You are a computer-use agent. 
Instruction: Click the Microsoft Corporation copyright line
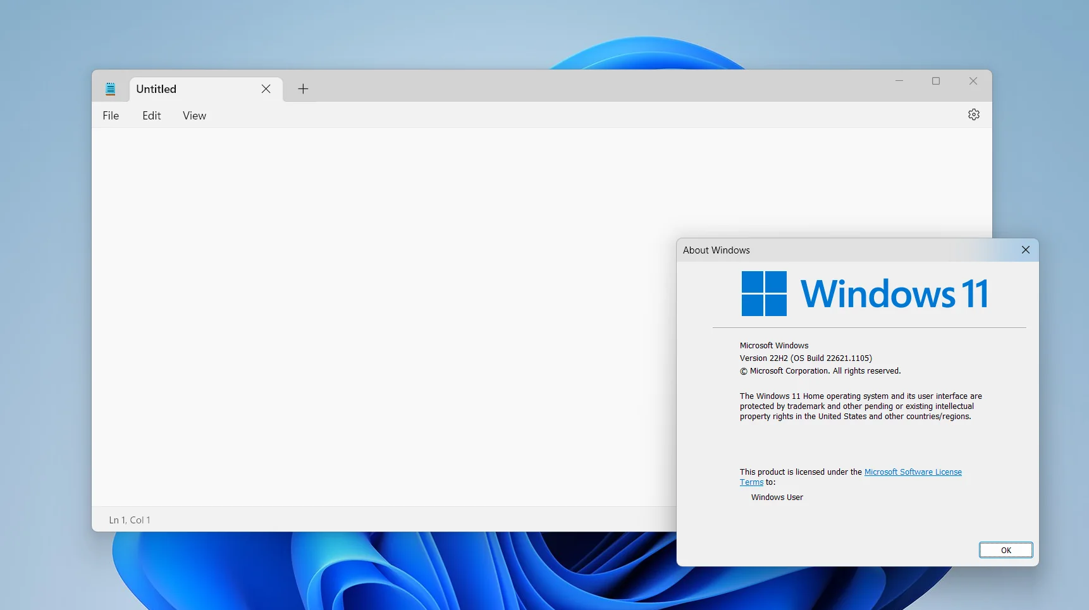tap(820, 371)
